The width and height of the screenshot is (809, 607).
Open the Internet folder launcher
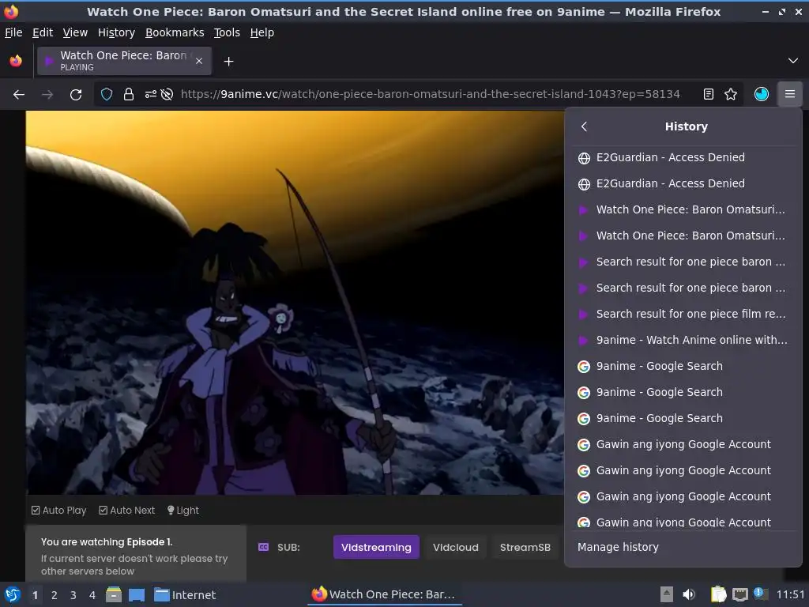click(x=185, y=595)
